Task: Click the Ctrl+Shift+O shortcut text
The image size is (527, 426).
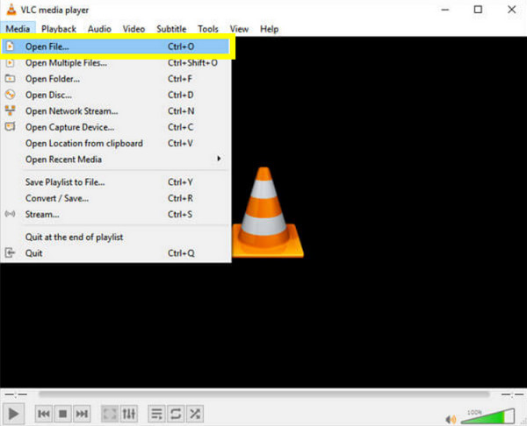Action: tap(192, 63)
